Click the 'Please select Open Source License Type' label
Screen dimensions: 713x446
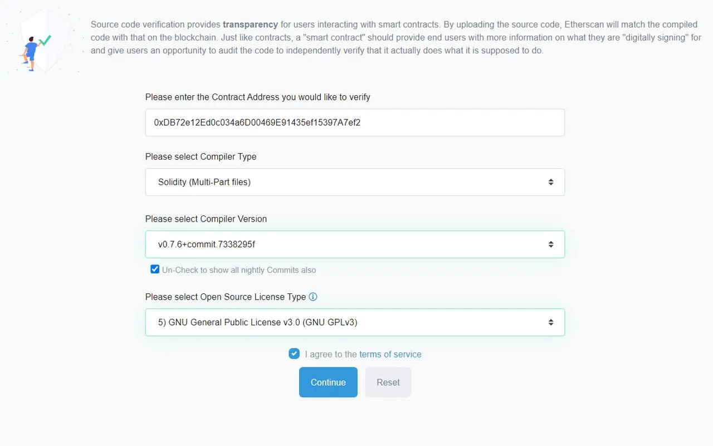(x=226, y=297)
